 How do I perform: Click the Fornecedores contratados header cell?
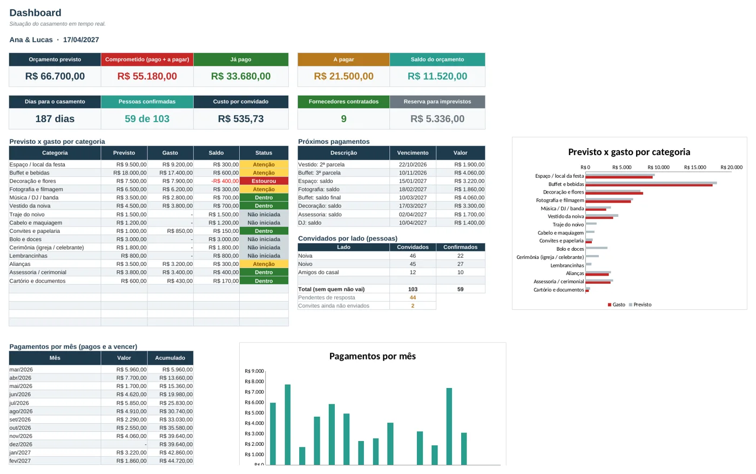(343, 102)
